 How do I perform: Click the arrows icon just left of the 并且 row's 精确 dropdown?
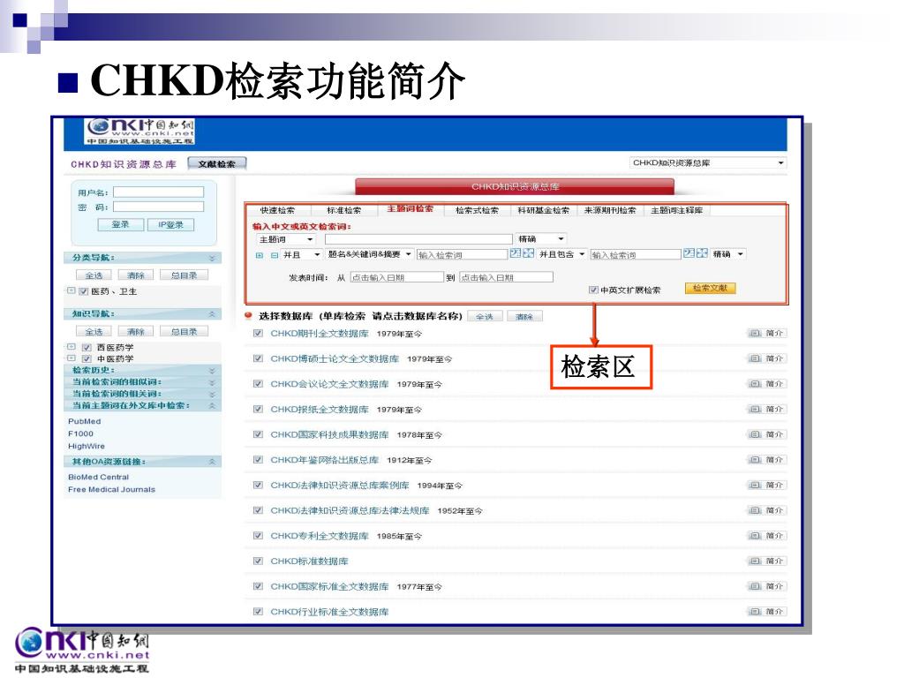tap(702, 253)
